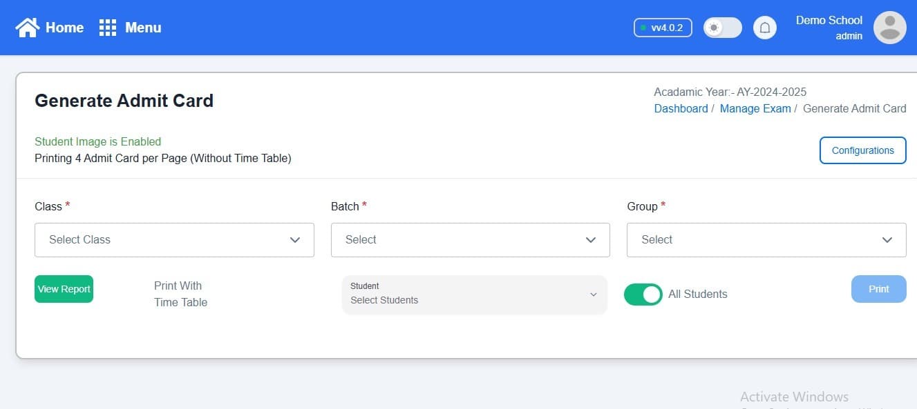Click the Print With Time Table option
The height and width of the screenshot is (409, 917).
[x=180, y=294]
